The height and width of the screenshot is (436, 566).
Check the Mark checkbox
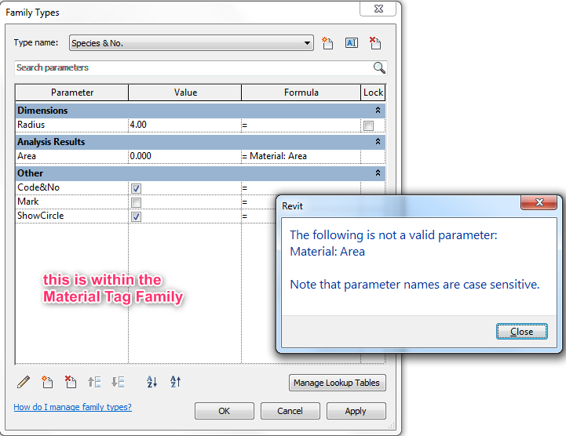coord(136,202)
